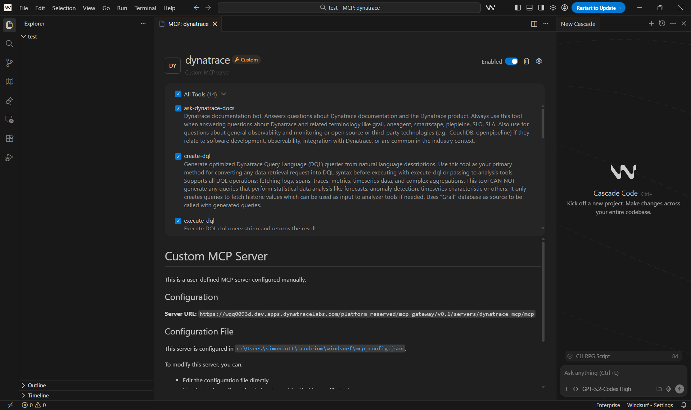Collapse the test folder in Explorer
Screen dimensions: 691x410
click(24, 36)
